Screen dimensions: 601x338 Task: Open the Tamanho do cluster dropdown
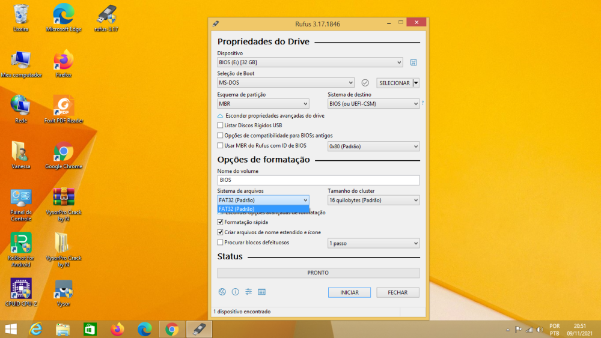(373, 200)
